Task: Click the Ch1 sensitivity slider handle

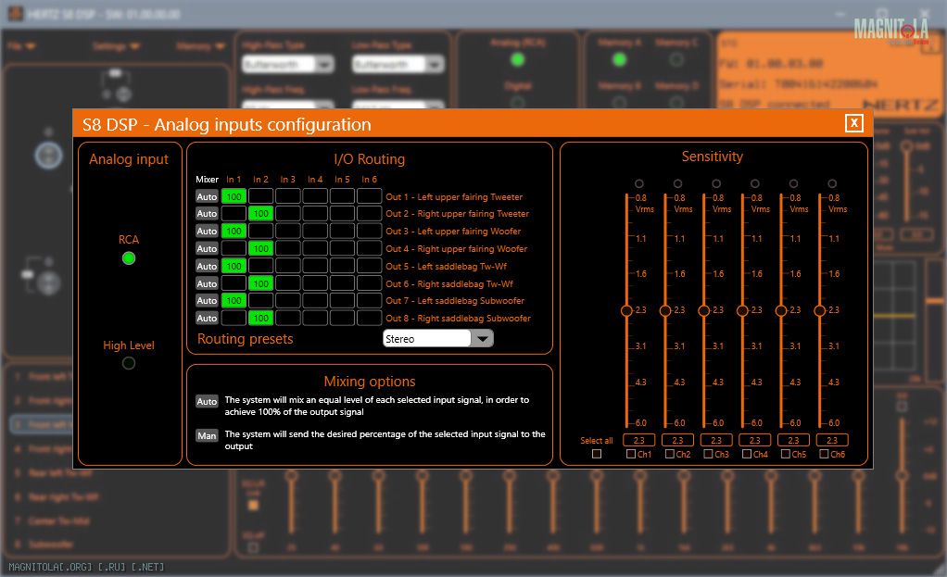Action: pos(627,310)
